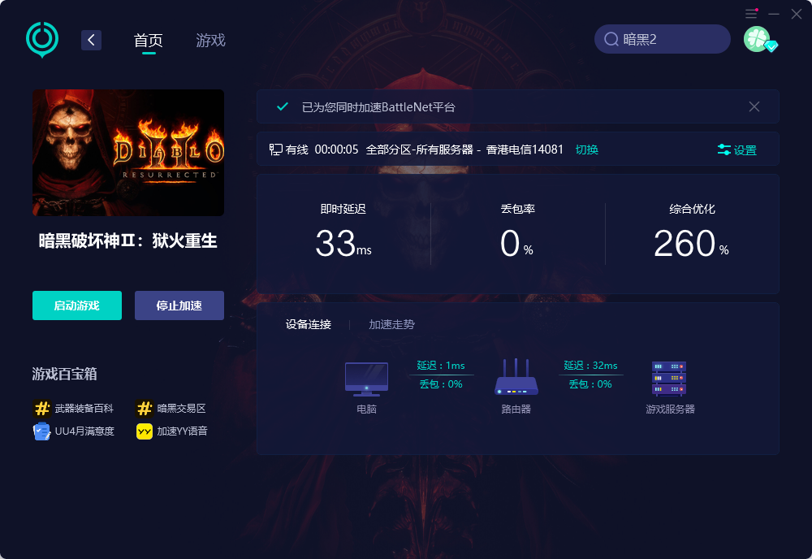Click the 路由器 router icon

pyautogui.click(x=516, y=377)
